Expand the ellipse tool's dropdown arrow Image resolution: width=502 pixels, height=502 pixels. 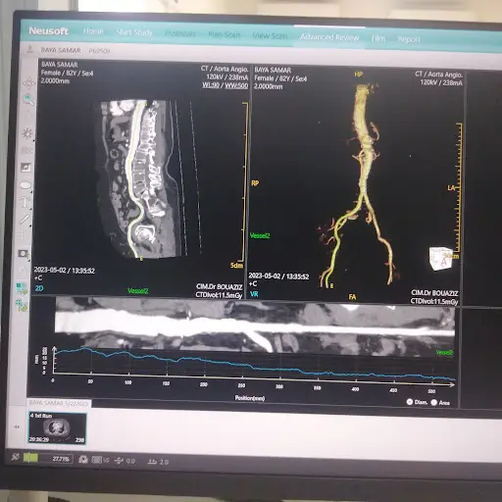pos(31,191)
